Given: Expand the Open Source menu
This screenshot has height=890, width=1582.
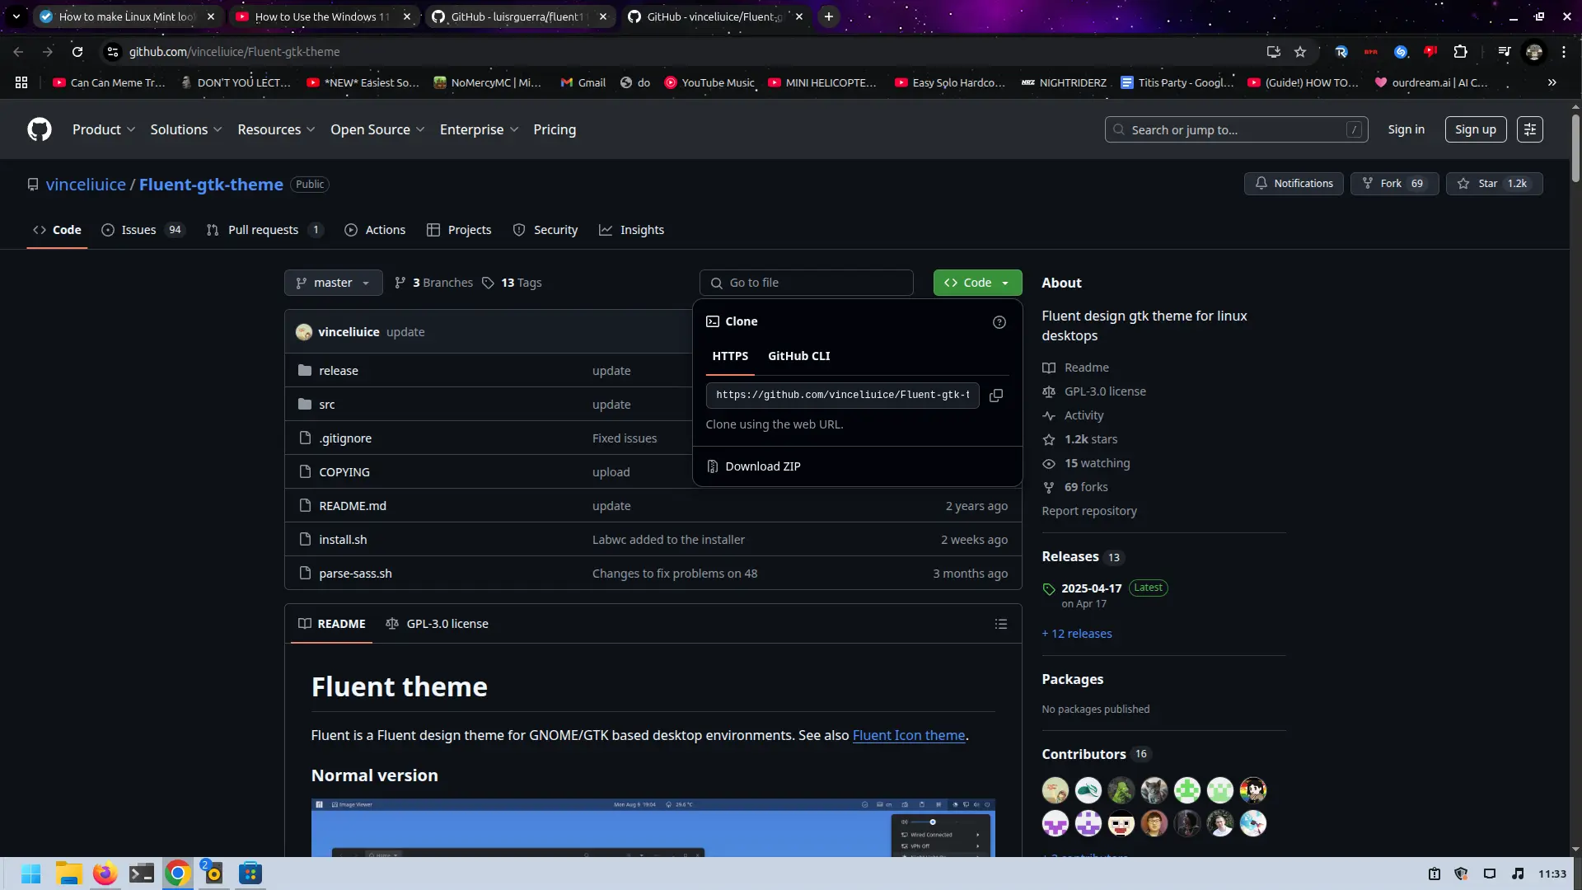Looking at the screenshot, I should [377, 129].
